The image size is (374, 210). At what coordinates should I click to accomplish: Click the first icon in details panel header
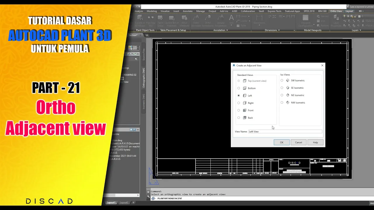(x=131, y=129)
